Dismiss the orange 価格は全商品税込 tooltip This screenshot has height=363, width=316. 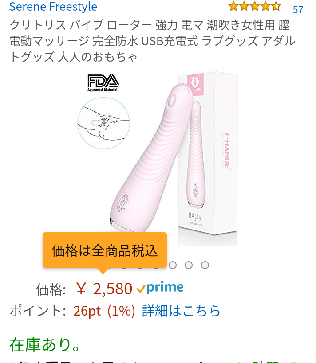click(x=105, y=250)
